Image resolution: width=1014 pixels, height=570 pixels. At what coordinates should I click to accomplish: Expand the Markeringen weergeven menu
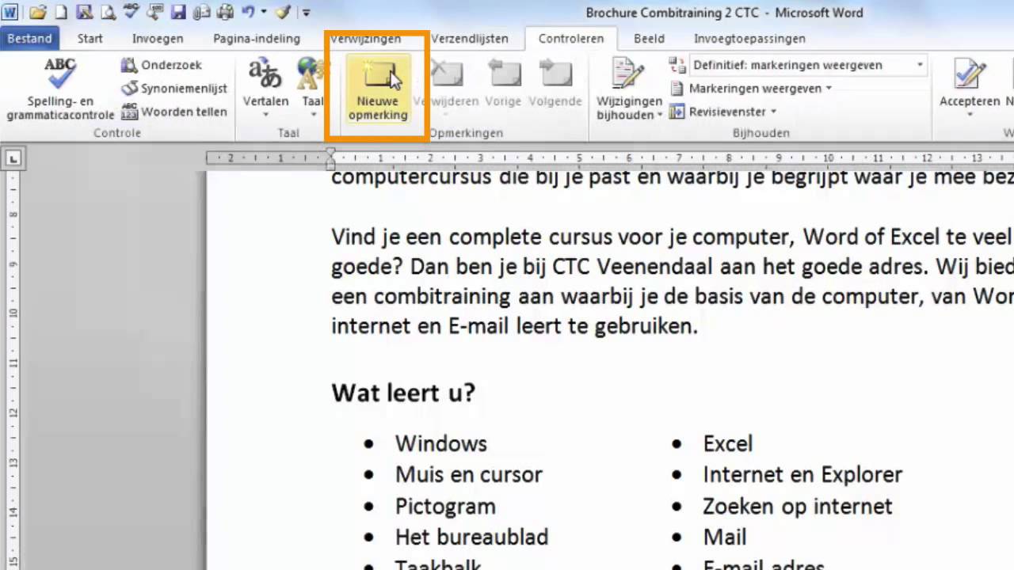[750, 89]
